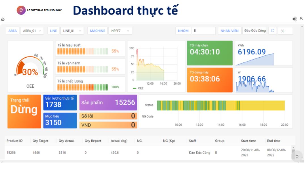Image resolution: width=305 pixels, height=170 pixels.
Task: Toggle the OEE legend in chart
Action: 138,88
